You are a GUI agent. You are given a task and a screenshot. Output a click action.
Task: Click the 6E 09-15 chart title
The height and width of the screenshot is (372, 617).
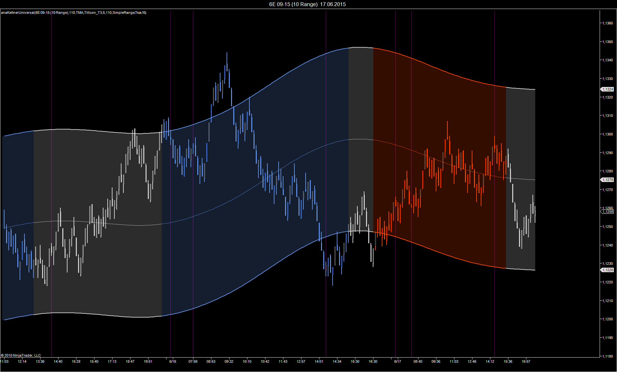pos(307,4)
